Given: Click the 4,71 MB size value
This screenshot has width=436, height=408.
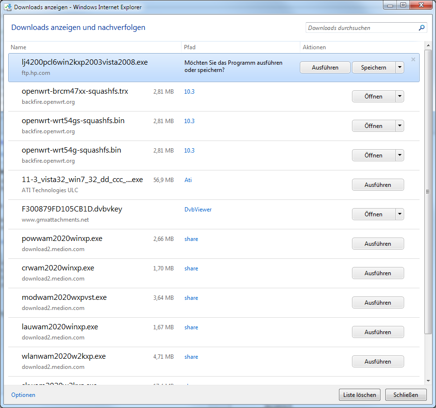Looking at the screenshot, I should [164, 357].
